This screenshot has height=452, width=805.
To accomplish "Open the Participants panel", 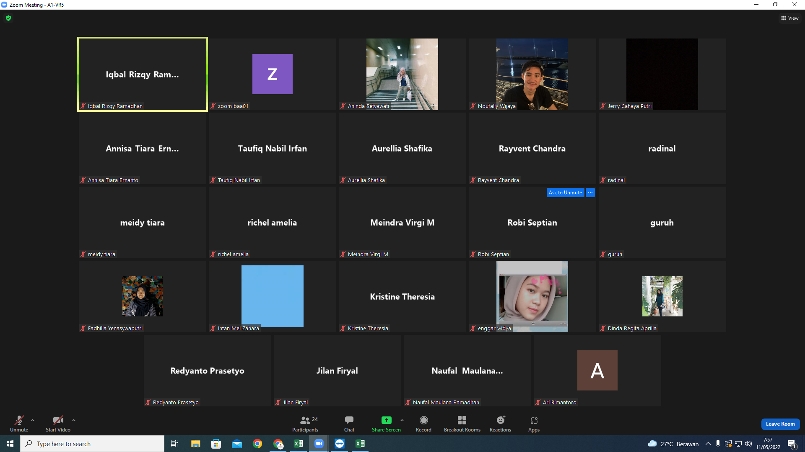I will pos(306,423).
